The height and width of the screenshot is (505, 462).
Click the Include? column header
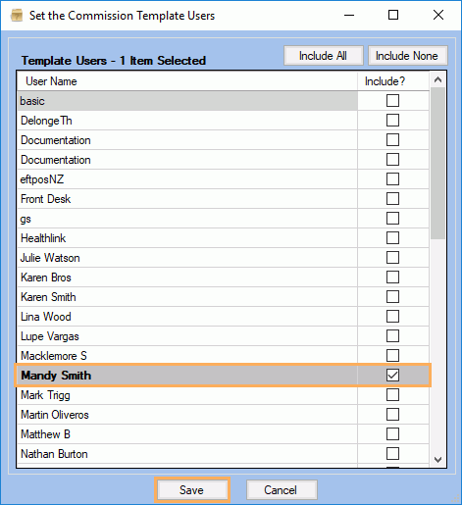393,81
